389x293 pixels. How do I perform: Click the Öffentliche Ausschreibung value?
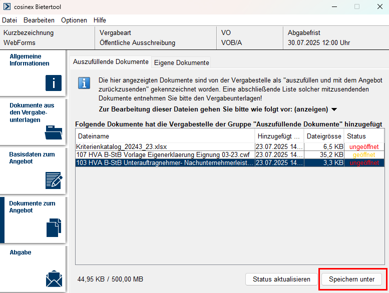(137, 42)
